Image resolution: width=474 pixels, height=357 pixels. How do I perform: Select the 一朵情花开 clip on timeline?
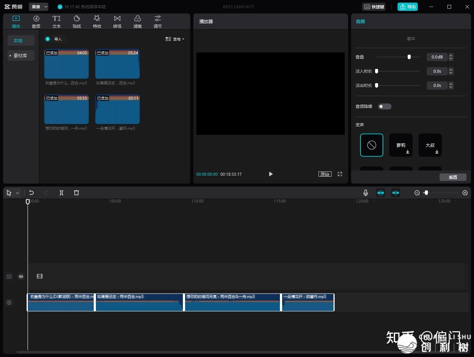point(308,302)
